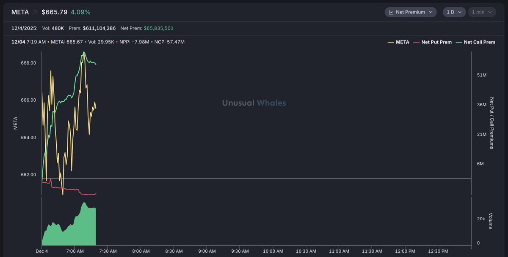Toggle META series via legend label
The width and height of the screenshot is (508, 257).
click(x=402, y=42)
